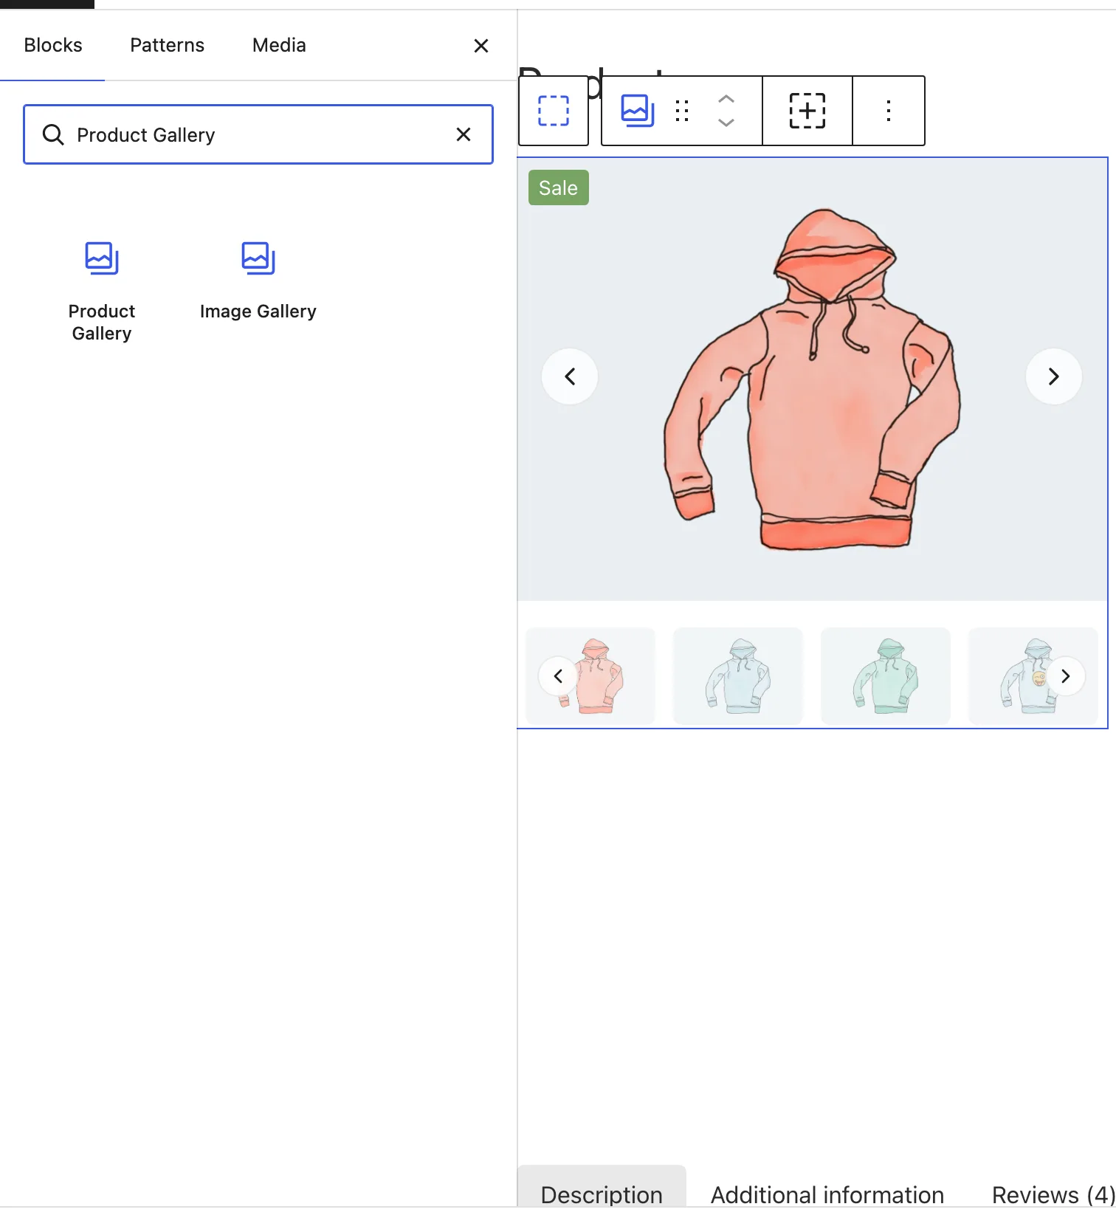Open the Patterns tab
Viewport: 1116px width, 1215px height.
pyautogui.click(x=167, y=46)
